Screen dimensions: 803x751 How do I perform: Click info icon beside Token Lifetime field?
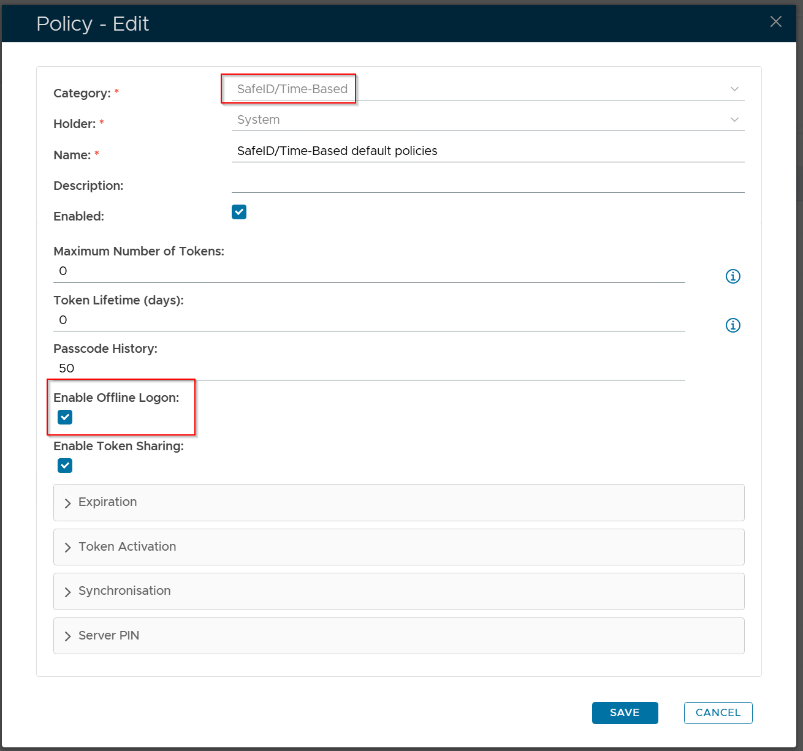[x=733, y=325]
